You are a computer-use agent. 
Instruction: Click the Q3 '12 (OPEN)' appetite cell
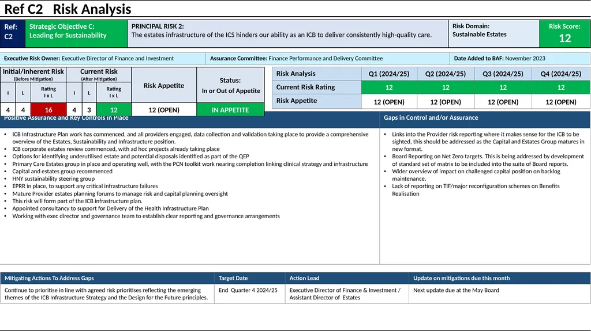[503, 101]
